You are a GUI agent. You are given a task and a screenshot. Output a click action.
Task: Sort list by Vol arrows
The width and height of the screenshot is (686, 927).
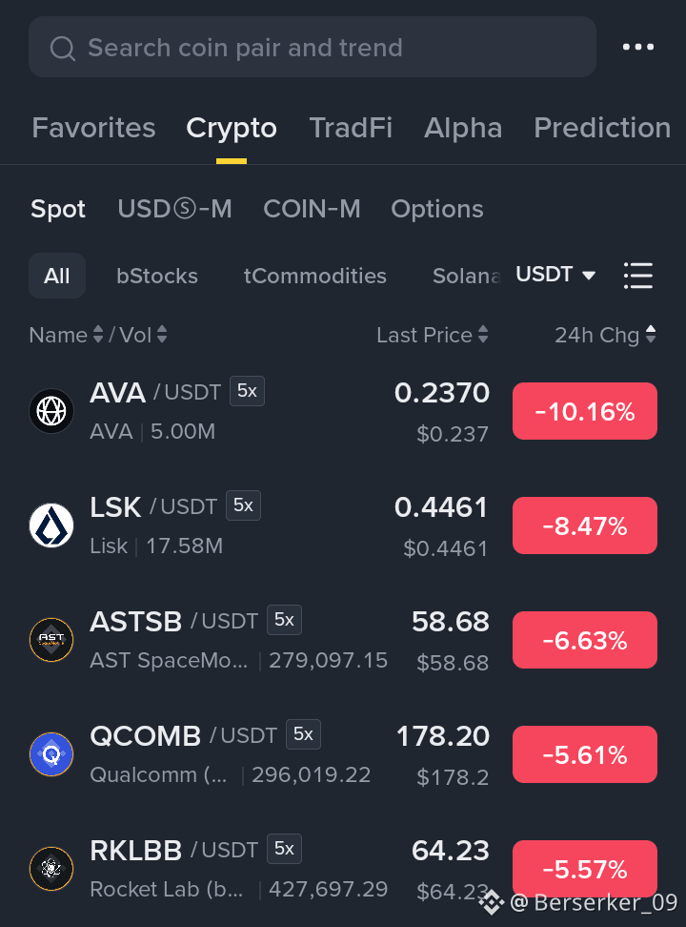pos(161,335)
